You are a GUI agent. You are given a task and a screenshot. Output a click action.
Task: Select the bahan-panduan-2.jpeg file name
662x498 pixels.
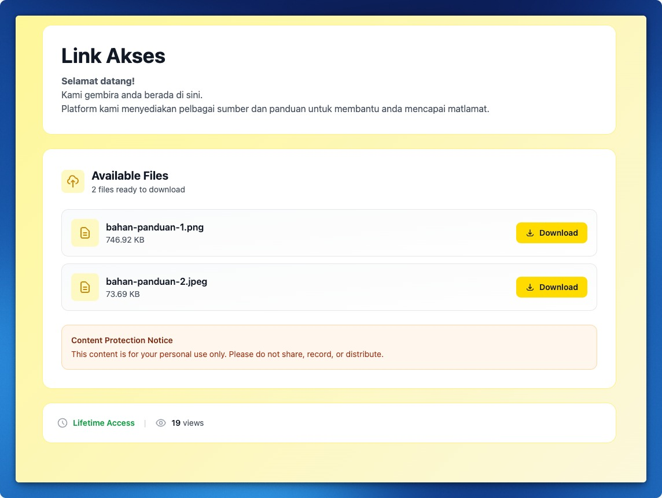[156, 281]
